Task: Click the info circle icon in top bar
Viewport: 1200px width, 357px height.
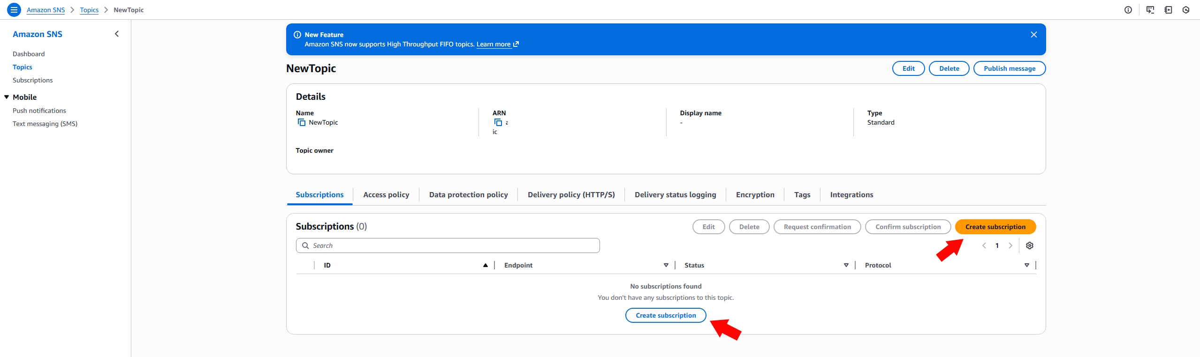Action: (1128, 10)
